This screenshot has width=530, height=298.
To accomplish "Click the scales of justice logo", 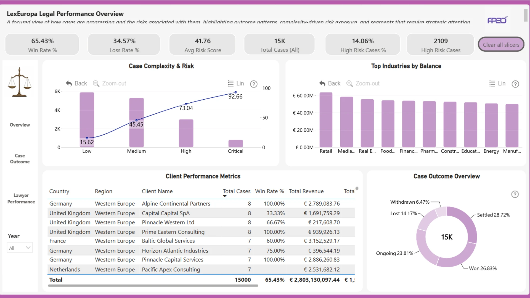I will coord(20,82).
